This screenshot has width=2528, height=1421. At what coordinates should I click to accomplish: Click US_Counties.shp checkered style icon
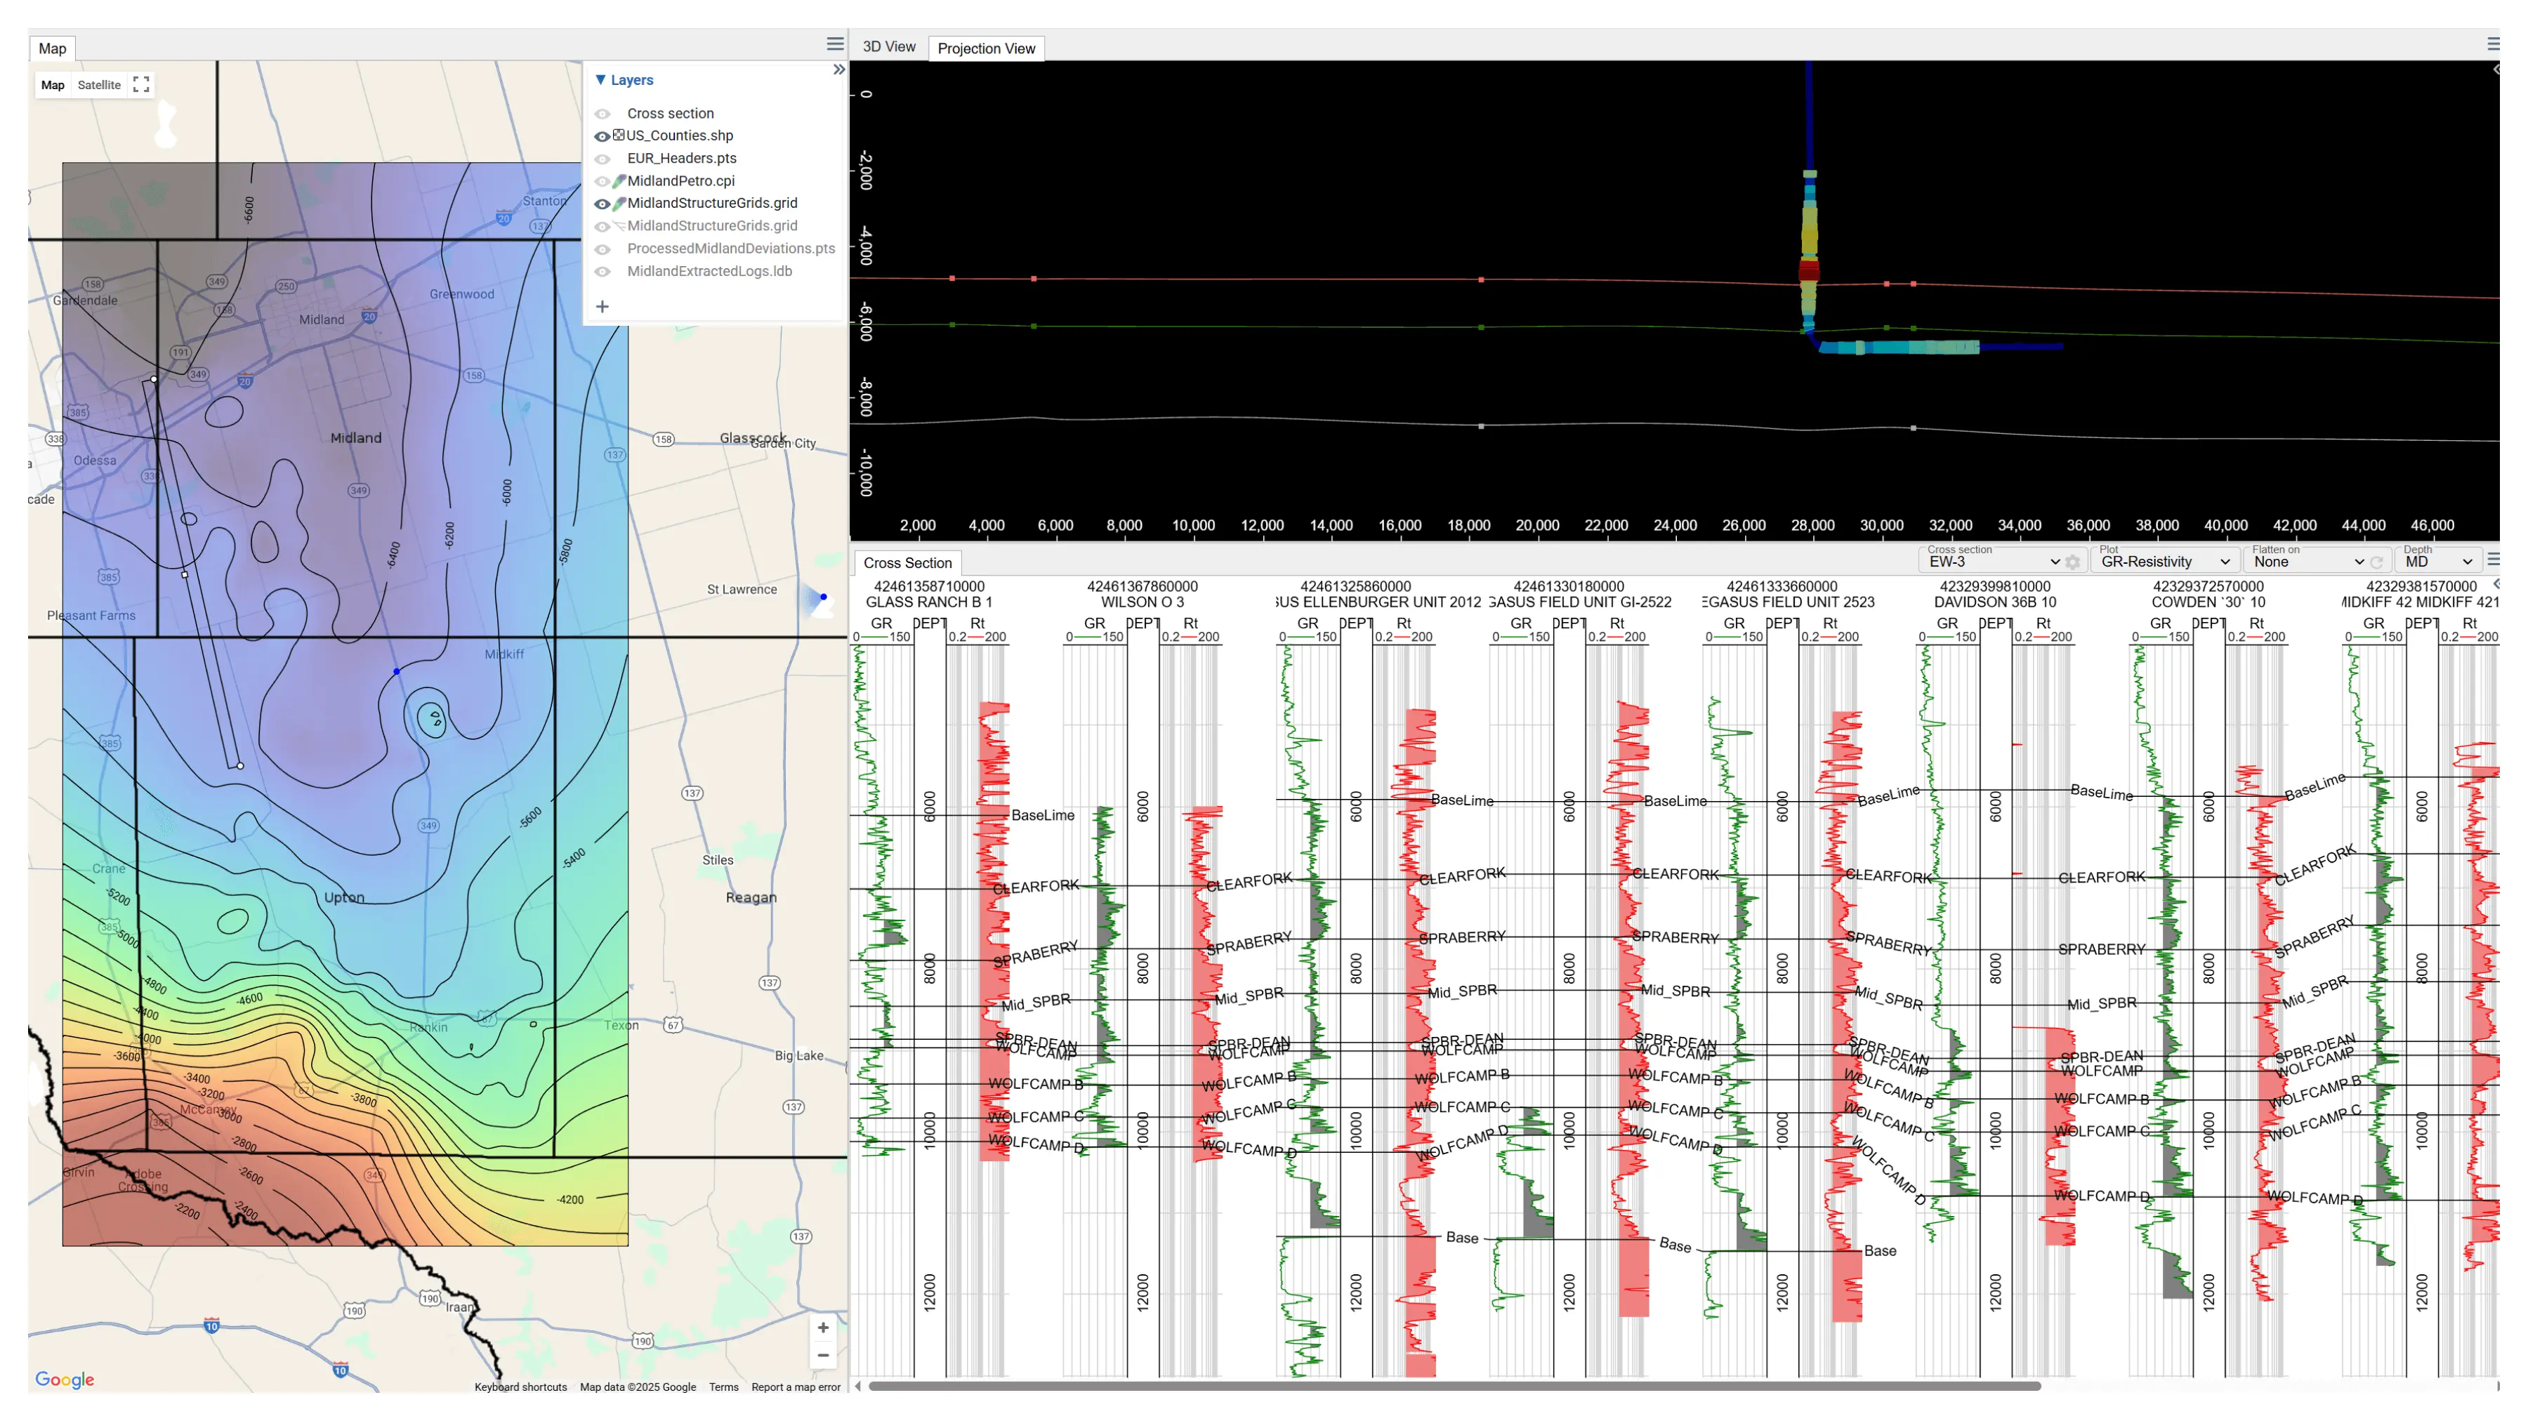619,134
